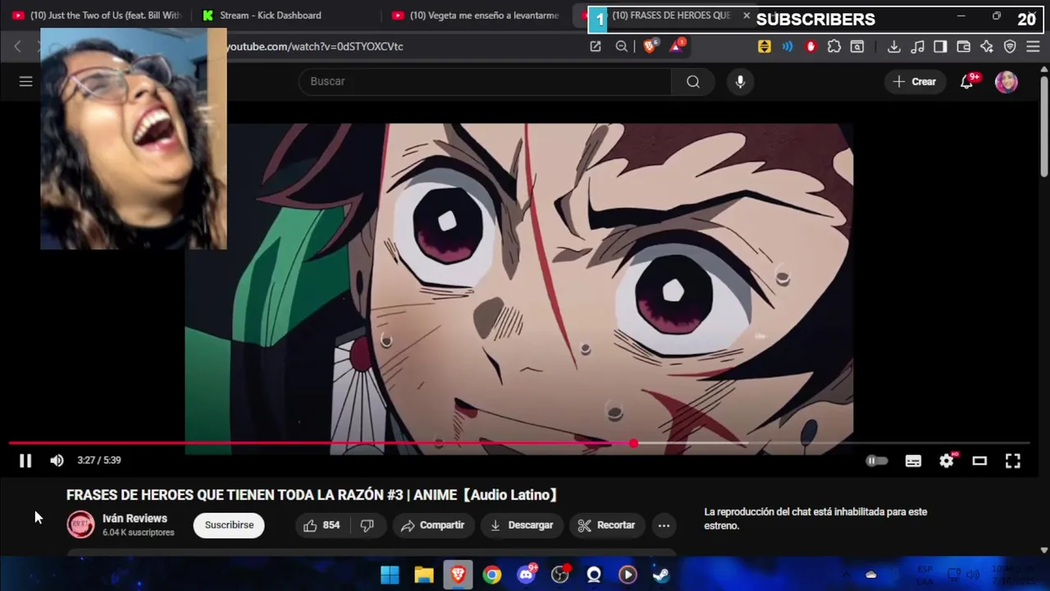Enter fullscreen mode
The height and width of the screenshot is (591, 1050).
(x=1013, y=461)
